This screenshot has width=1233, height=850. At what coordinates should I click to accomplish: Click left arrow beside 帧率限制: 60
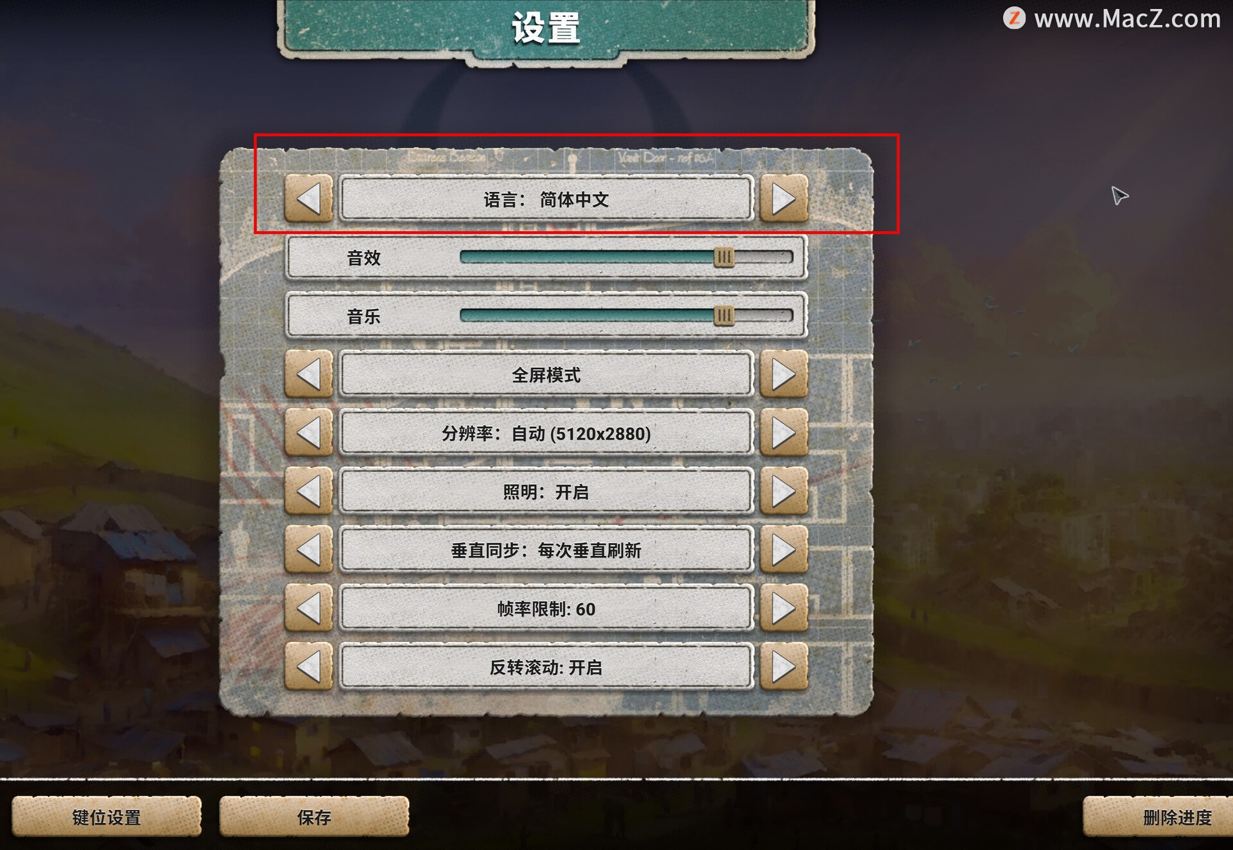tap(309, 608)
